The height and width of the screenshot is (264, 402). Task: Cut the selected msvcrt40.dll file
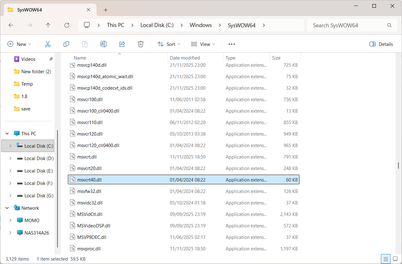48,44
